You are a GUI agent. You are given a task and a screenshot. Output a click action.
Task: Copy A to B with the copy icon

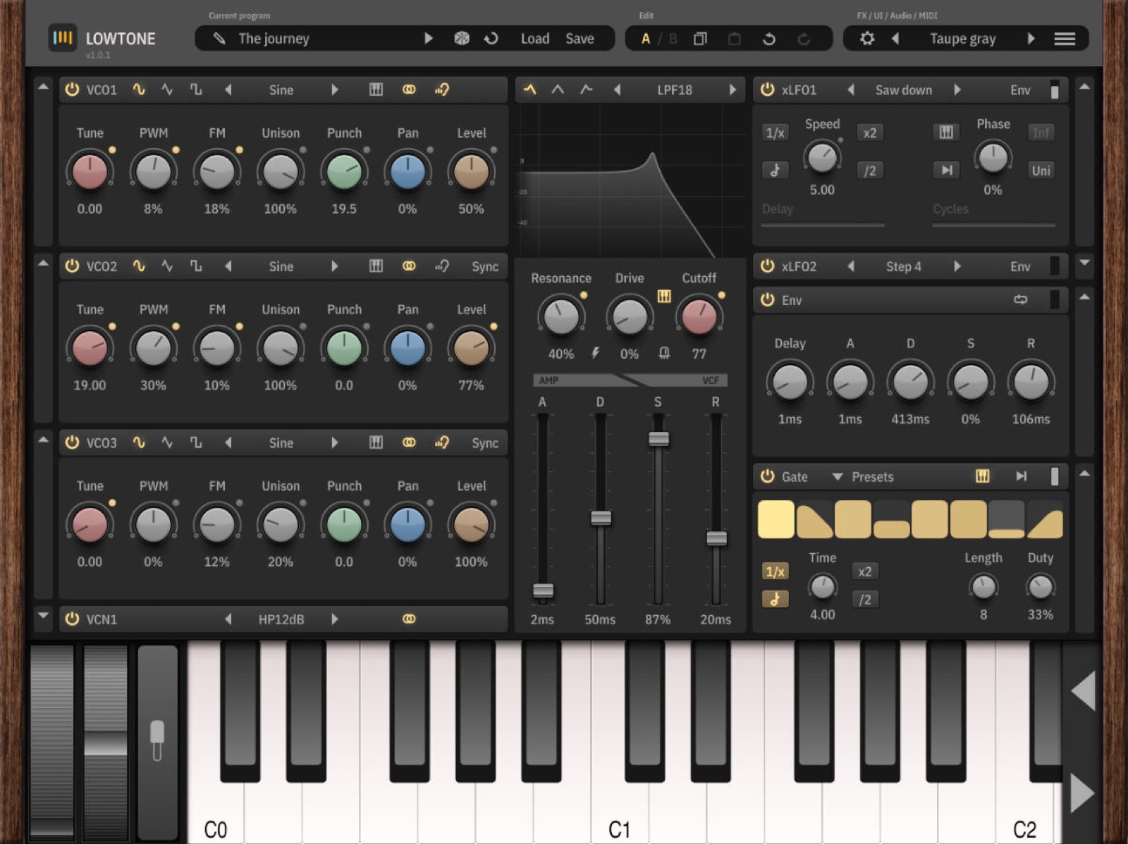(x=700, y=39)
